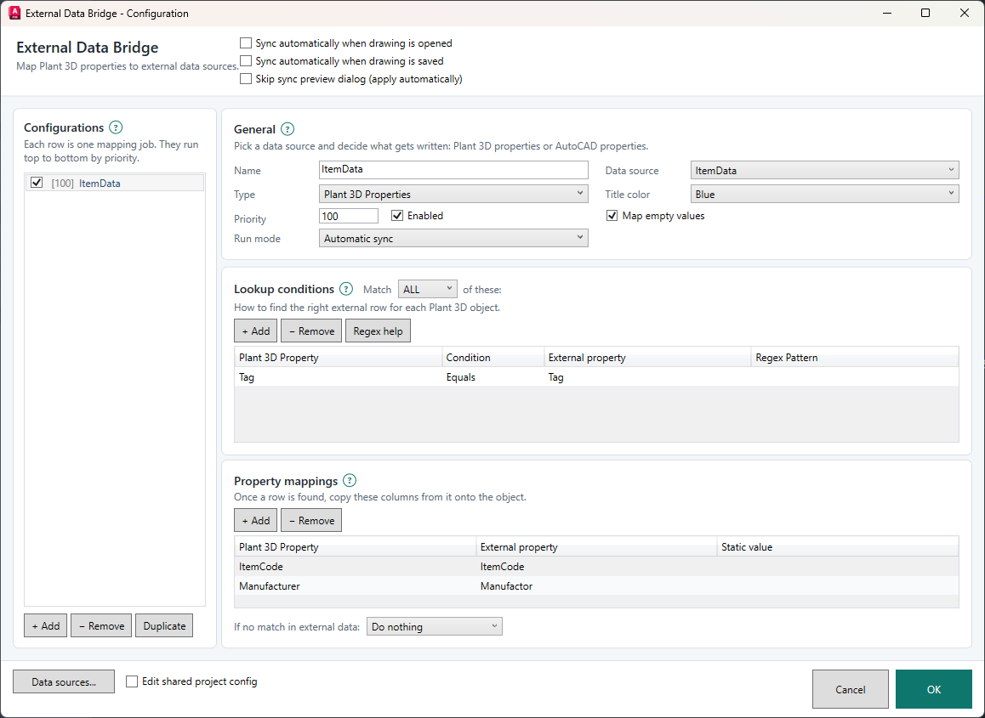Select the ItemCode Plant 3D Property cell
Image resolution: width=985 pixels, height=718 pixels.
pyautogui.click(x=356, y=566)
